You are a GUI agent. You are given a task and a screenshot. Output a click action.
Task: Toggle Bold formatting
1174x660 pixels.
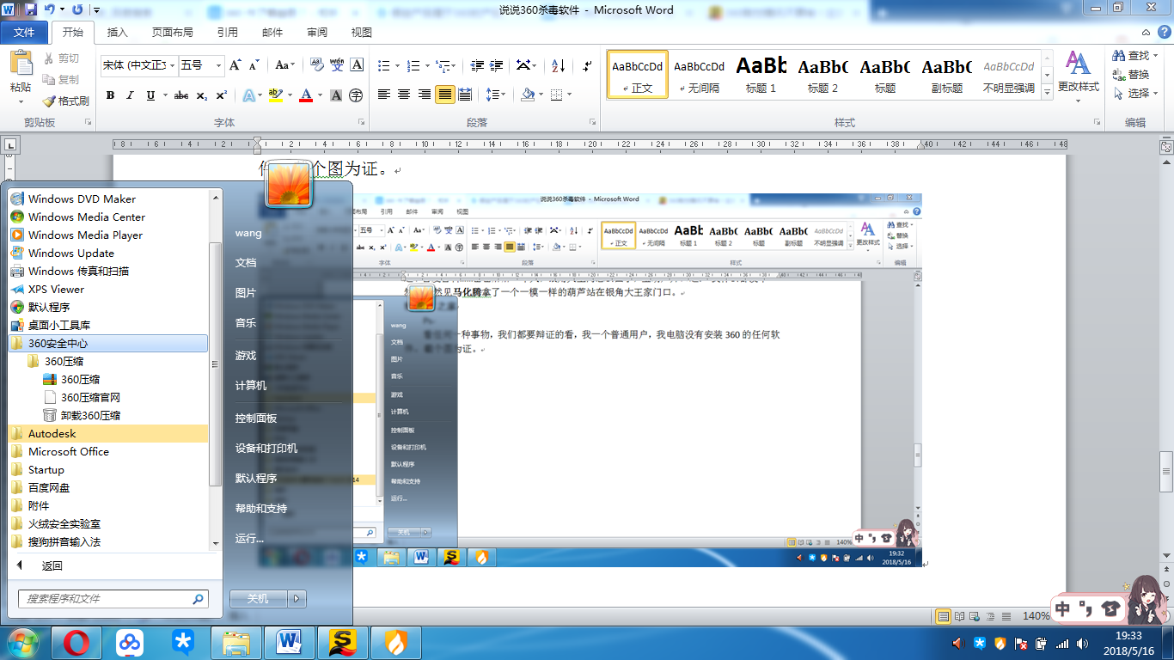pos(110,95)
